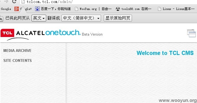Open the Google+ bookmark icon
The height and width of the screenshot is (103, 197).
pos(16,9)
